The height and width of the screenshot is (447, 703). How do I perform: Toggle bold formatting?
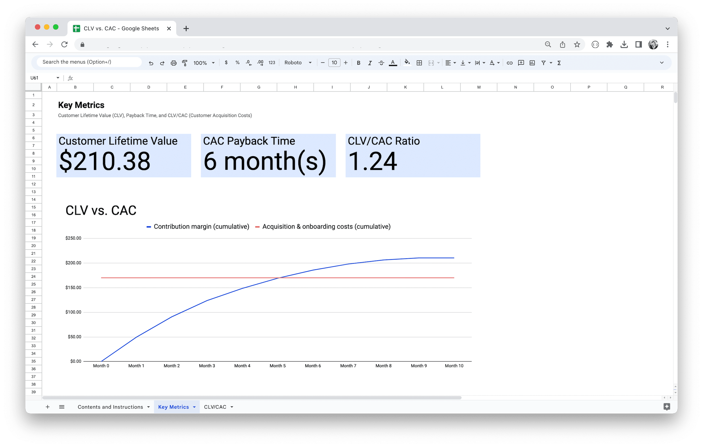click(359, 62)
